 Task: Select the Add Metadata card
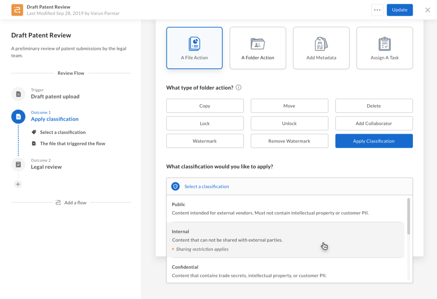coord(321,48)
